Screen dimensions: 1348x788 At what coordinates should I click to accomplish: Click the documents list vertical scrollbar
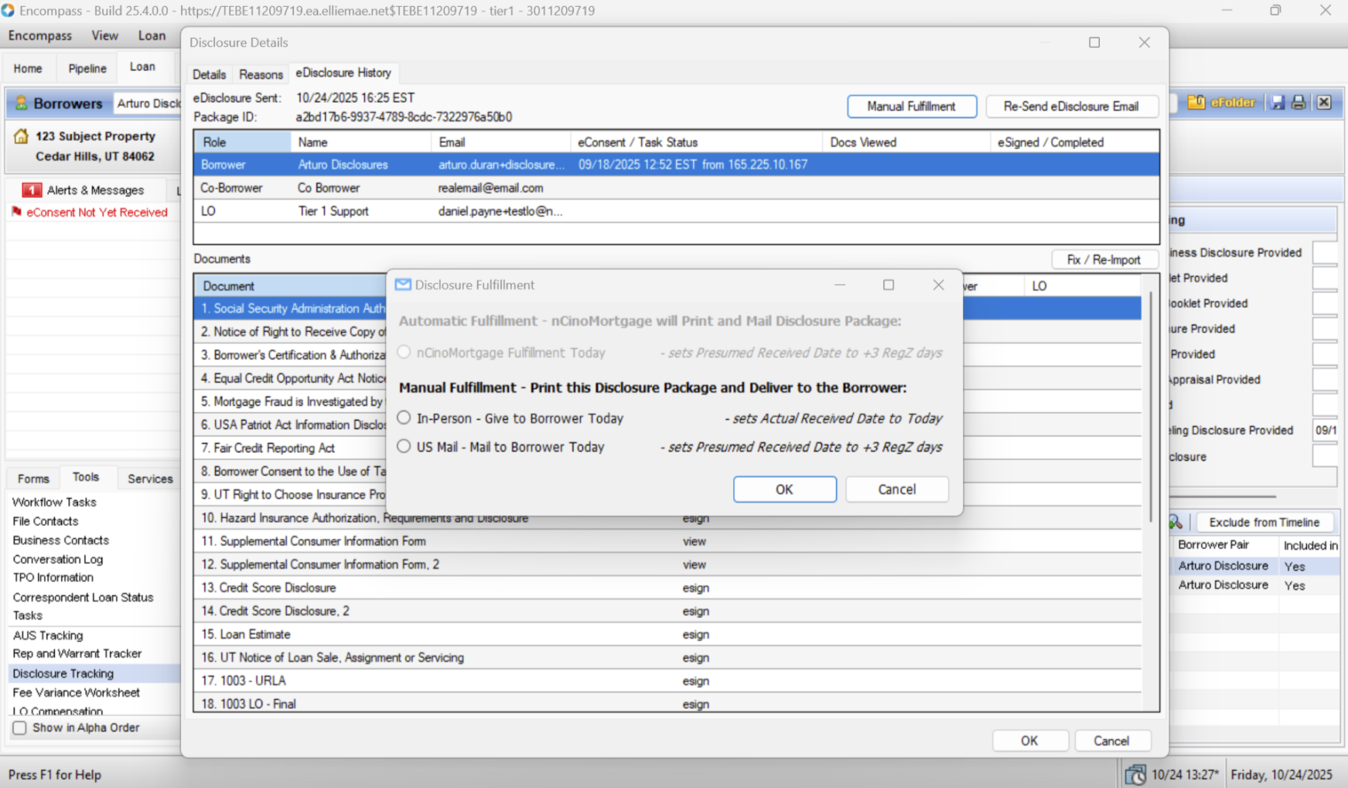1150,408
